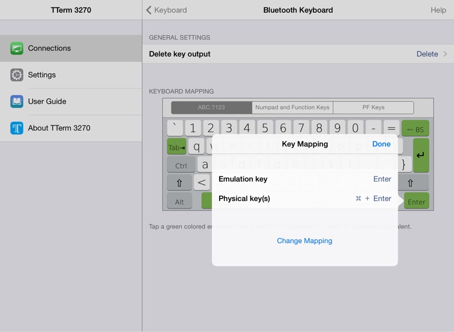Tap the green return arrow key

(421, 155)
